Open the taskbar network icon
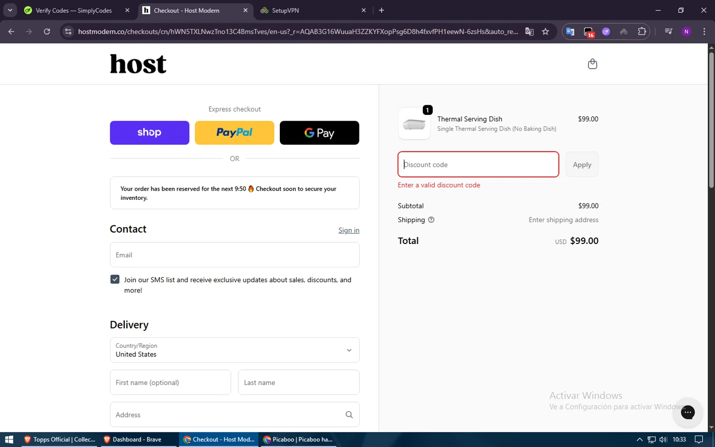The width and height of the screenshot is (715, 447). coord(652,439)
